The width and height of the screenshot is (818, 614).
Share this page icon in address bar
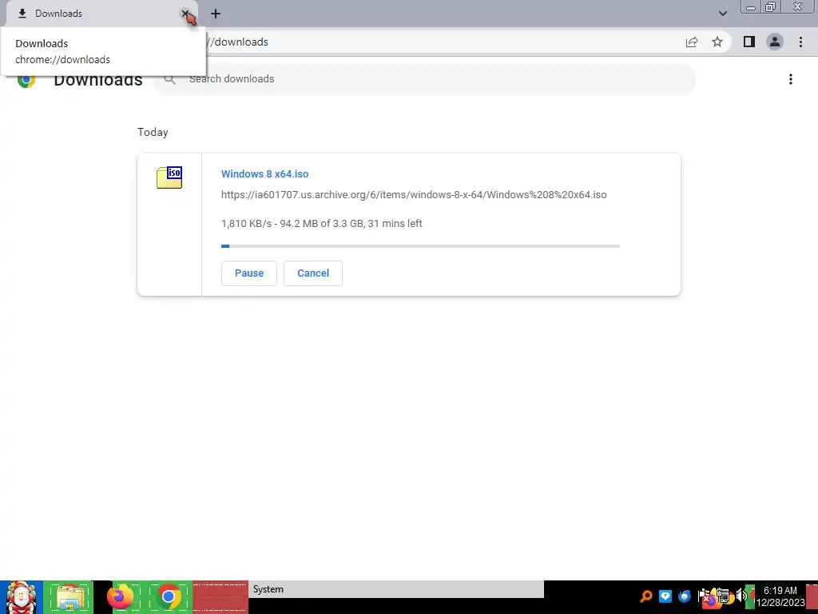tap(692, 42)
